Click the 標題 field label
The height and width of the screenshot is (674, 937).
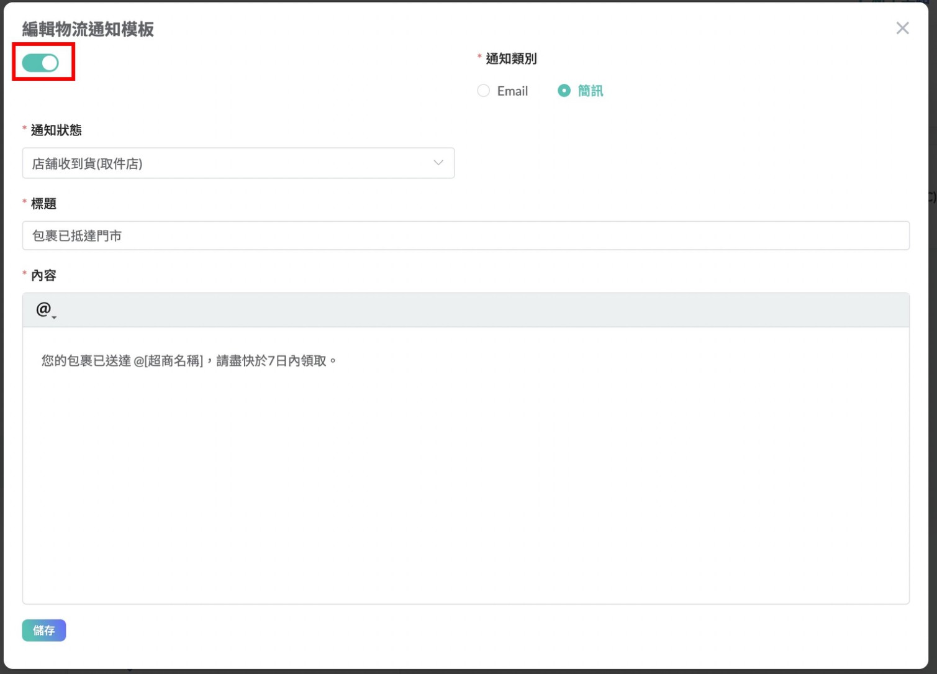pos(43,204)
